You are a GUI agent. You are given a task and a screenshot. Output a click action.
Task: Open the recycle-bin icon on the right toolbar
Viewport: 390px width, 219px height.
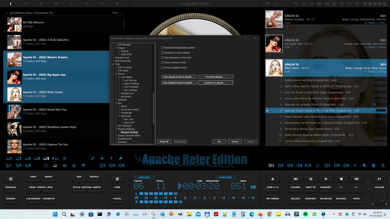(x=374, y=165)
